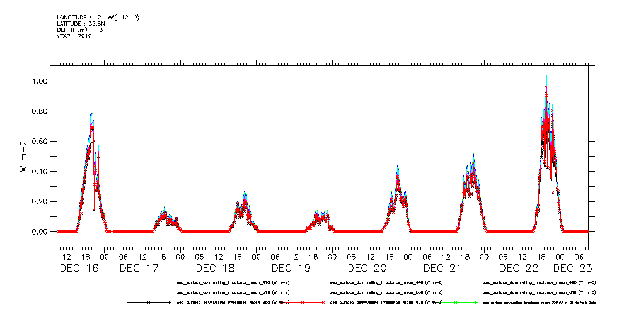
Task: Click the black solid legend line for mean_410
Action: click(x=149, y=282)
